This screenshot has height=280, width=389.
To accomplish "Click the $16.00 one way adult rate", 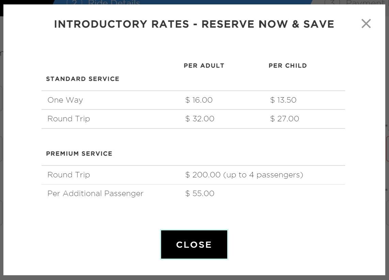I will (x=199, y=100).
